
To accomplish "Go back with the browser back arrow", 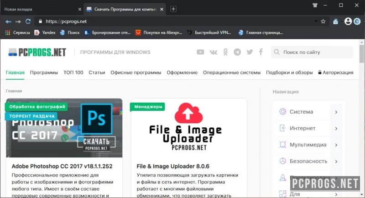I will pyautogui.click(x=8, y=21).
